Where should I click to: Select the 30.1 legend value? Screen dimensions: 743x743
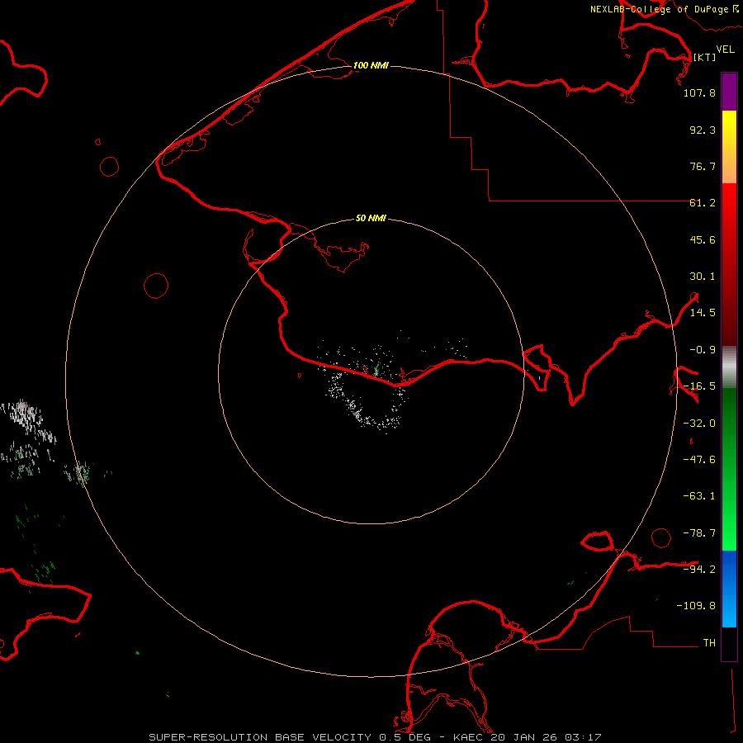click(x=703, y=277)
